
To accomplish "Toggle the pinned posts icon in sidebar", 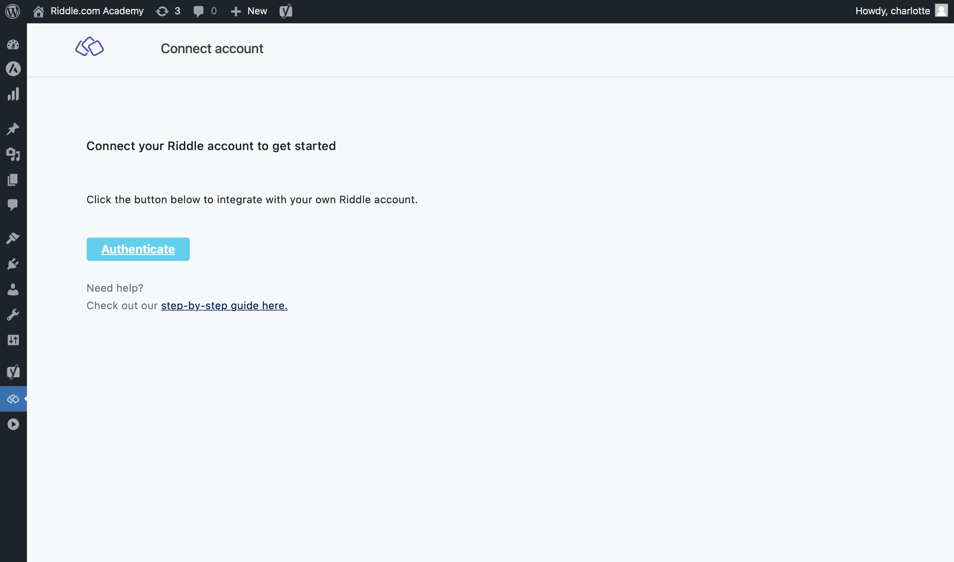I will point(13,129).
